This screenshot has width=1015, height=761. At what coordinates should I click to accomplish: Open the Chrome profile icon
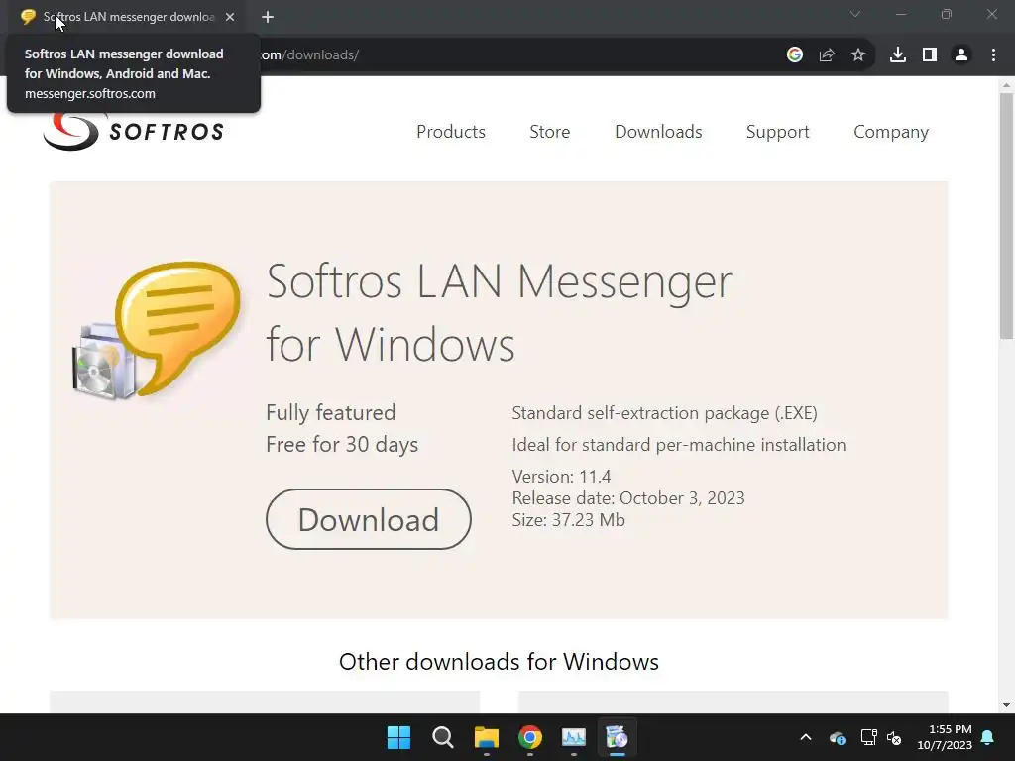(961, 55)
